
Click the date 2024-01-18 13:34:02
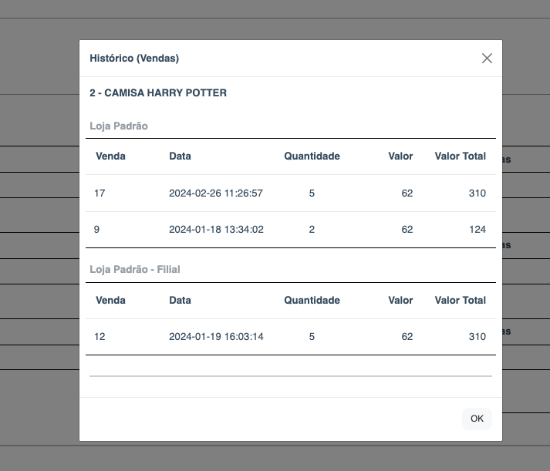point(216,229)
